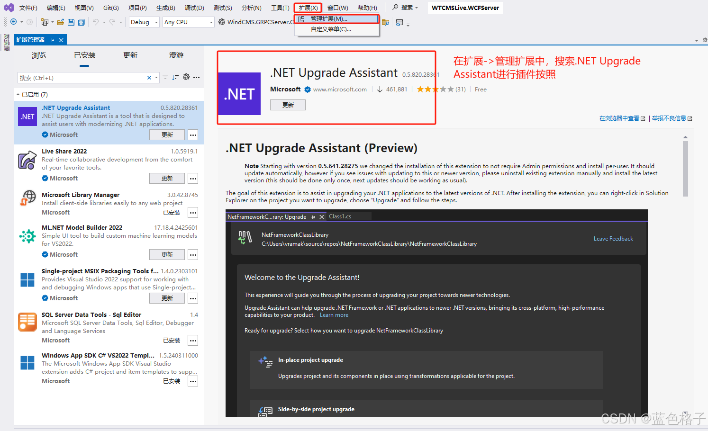Open the new project dropdown arrow
Image resolution: width=708 pixels, height=431 pixels.
(52, 22)
